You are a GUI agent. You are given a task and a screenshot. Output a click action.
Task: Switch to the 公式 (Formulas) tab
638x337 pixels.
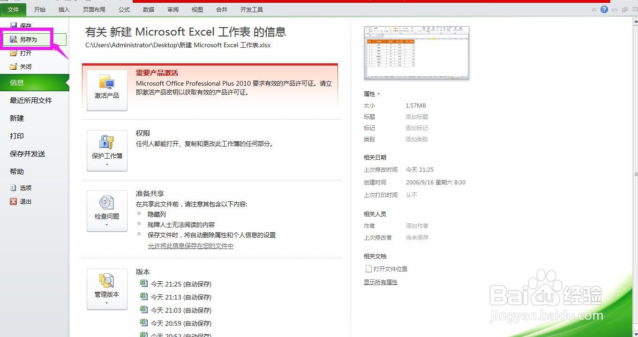point(124,9)
